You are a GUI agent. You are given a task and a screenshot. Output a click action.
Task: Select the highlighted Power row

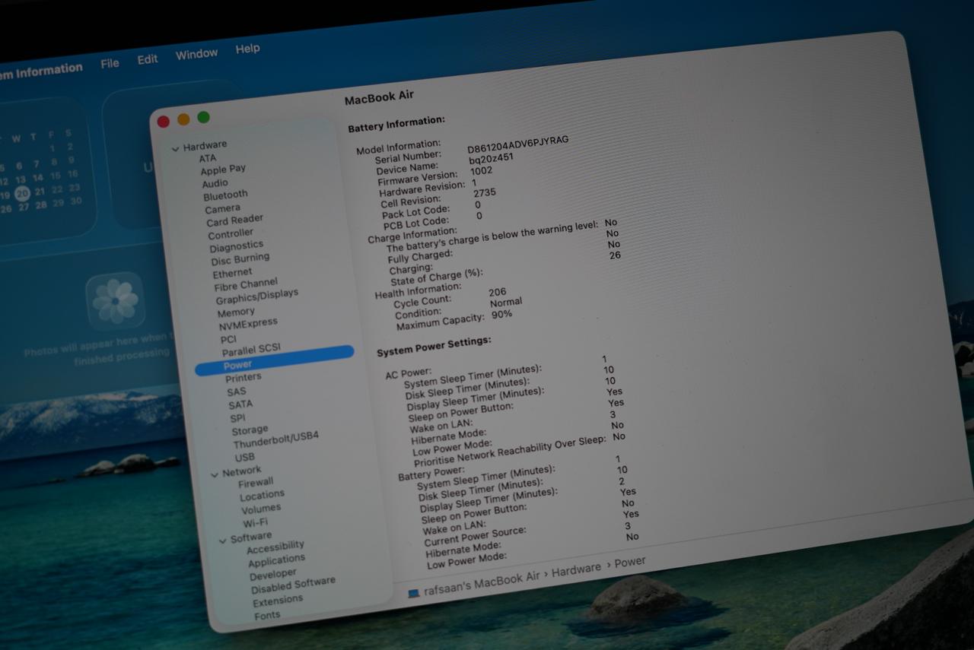[275, 360]
